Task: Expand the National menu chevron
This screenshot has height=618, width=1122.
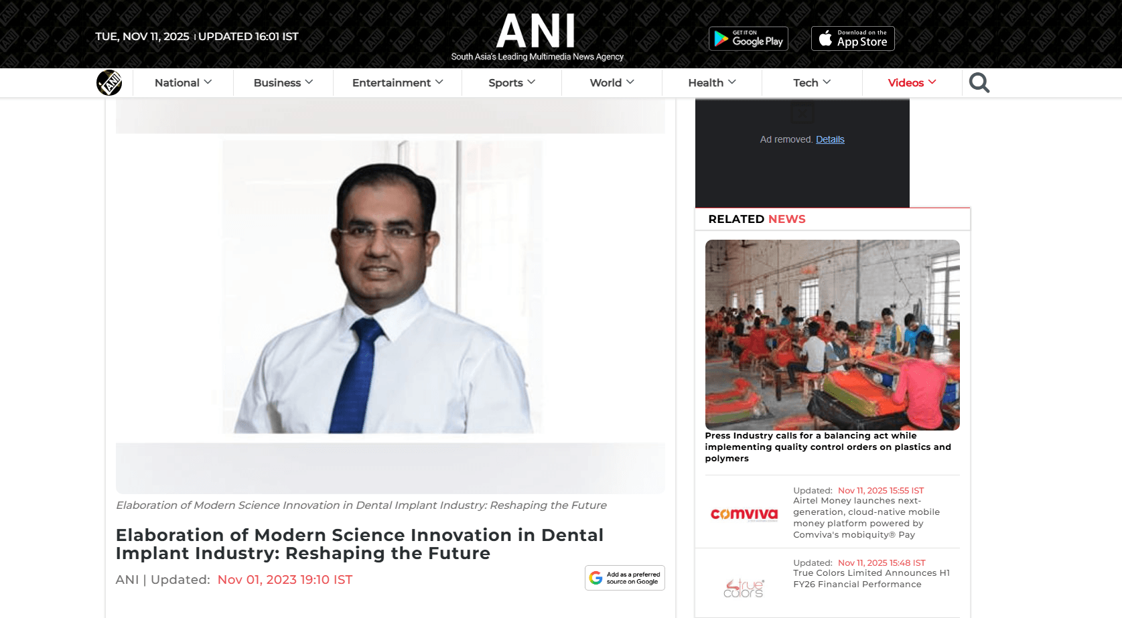Action: click(x=208, y=82)
